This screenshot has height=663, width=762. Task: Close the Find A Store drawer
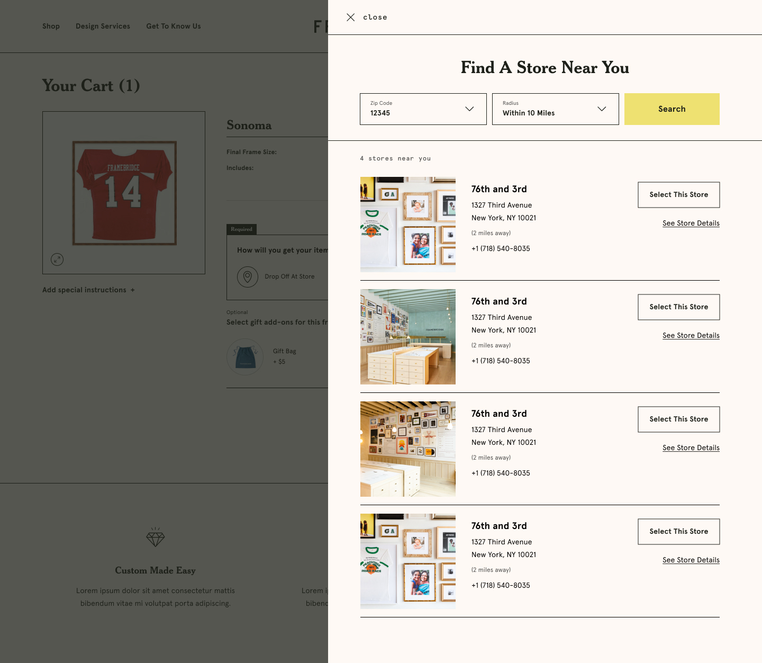tap(350, 17)
